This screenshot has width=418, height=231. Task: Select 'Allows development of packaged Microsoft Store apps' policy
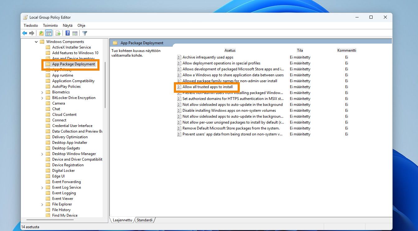click(x=233, y=69)
